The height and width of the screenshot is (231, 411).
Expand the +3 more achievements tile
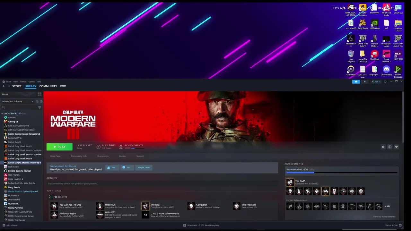[x=145, y=215]
